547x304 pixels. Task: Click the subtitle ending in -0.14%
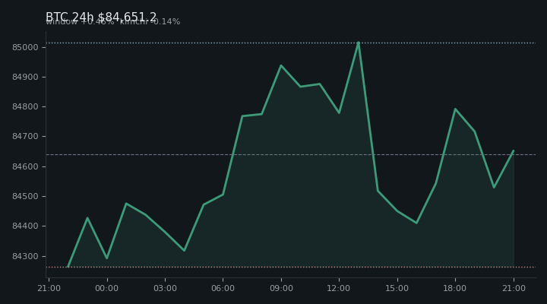click(x=113, y=21)
